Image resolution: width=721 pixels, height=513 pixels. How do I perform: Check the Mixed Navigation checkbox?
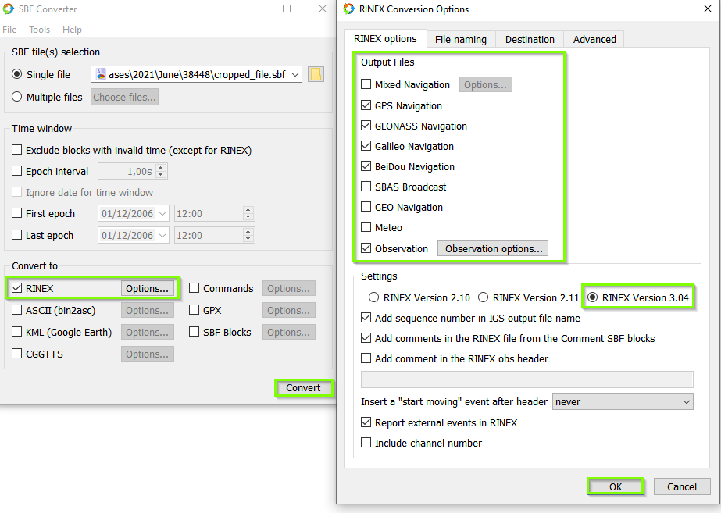click(x=366, y=84)
